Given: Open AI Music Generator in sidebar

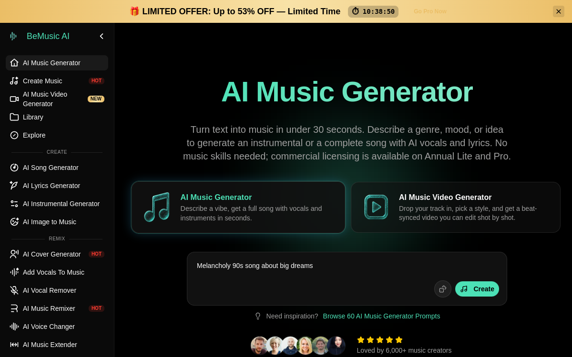Looking at the screenshot, I should tap(57, 63).
